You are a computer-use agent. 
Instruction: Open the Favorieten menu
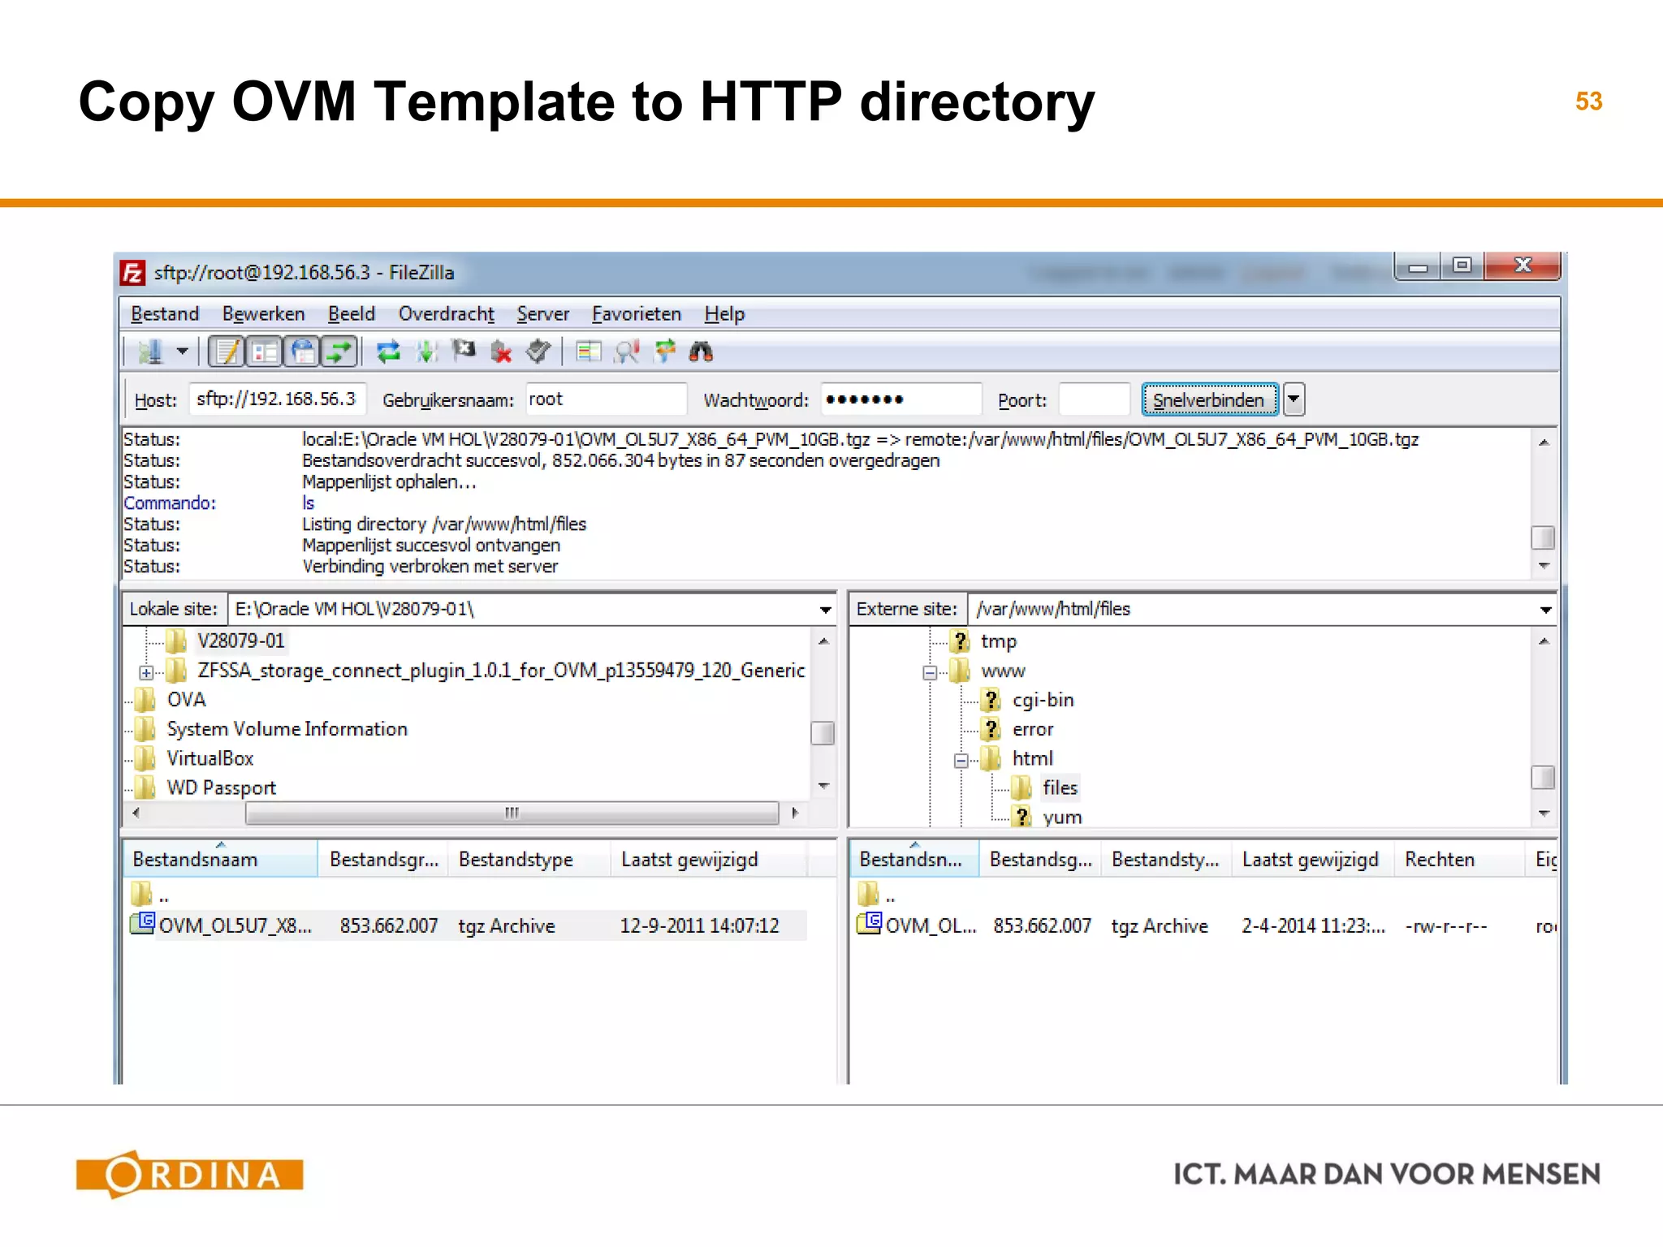tap(636, 314)
